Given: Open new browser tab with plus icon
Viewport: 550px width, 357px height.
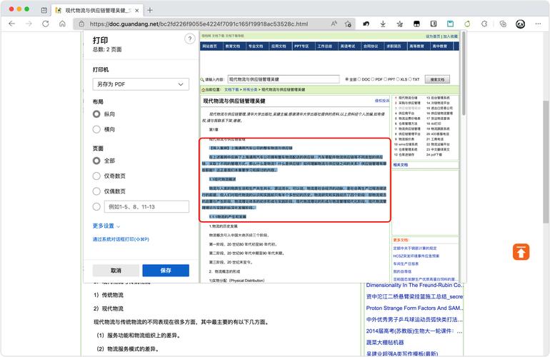Looking at the screenshot, I should pyautogui.click(x=150, y=10).
